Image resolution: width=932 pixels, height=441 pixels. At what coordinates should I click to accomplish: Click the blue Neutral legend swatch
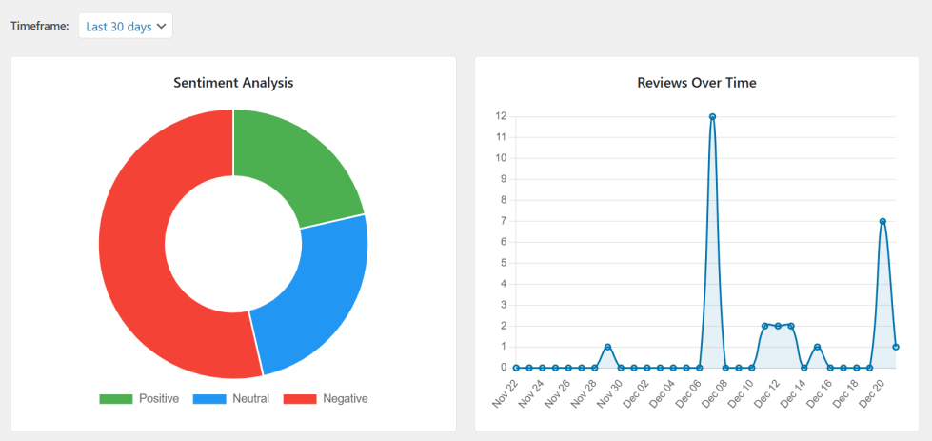pos(209,399)
